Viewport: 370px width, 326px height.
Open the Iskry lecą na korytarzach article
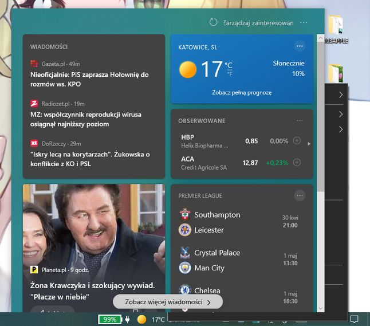tap(90, 159)
